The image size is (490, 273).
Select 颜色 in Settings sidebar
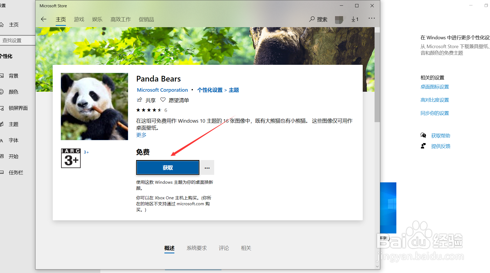click(x=13, y=92)
